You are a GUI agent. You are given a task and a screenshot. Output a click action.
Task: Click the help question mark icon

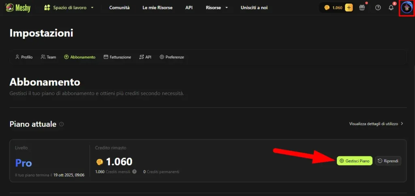pos(378,8)
